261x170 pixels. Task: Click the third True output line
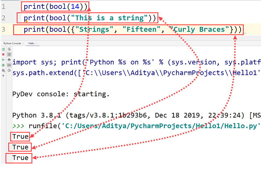(x=20, y=158)
